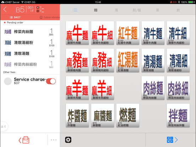Switch to the 餃/飯 menu tab
This screenshot has height=147, width=196.
click(137, 10)
